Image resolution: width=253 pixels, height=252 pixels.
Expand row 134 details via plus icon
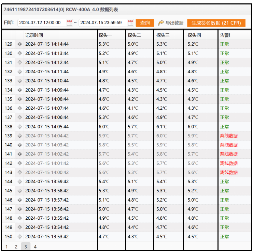tap(19, 90)
